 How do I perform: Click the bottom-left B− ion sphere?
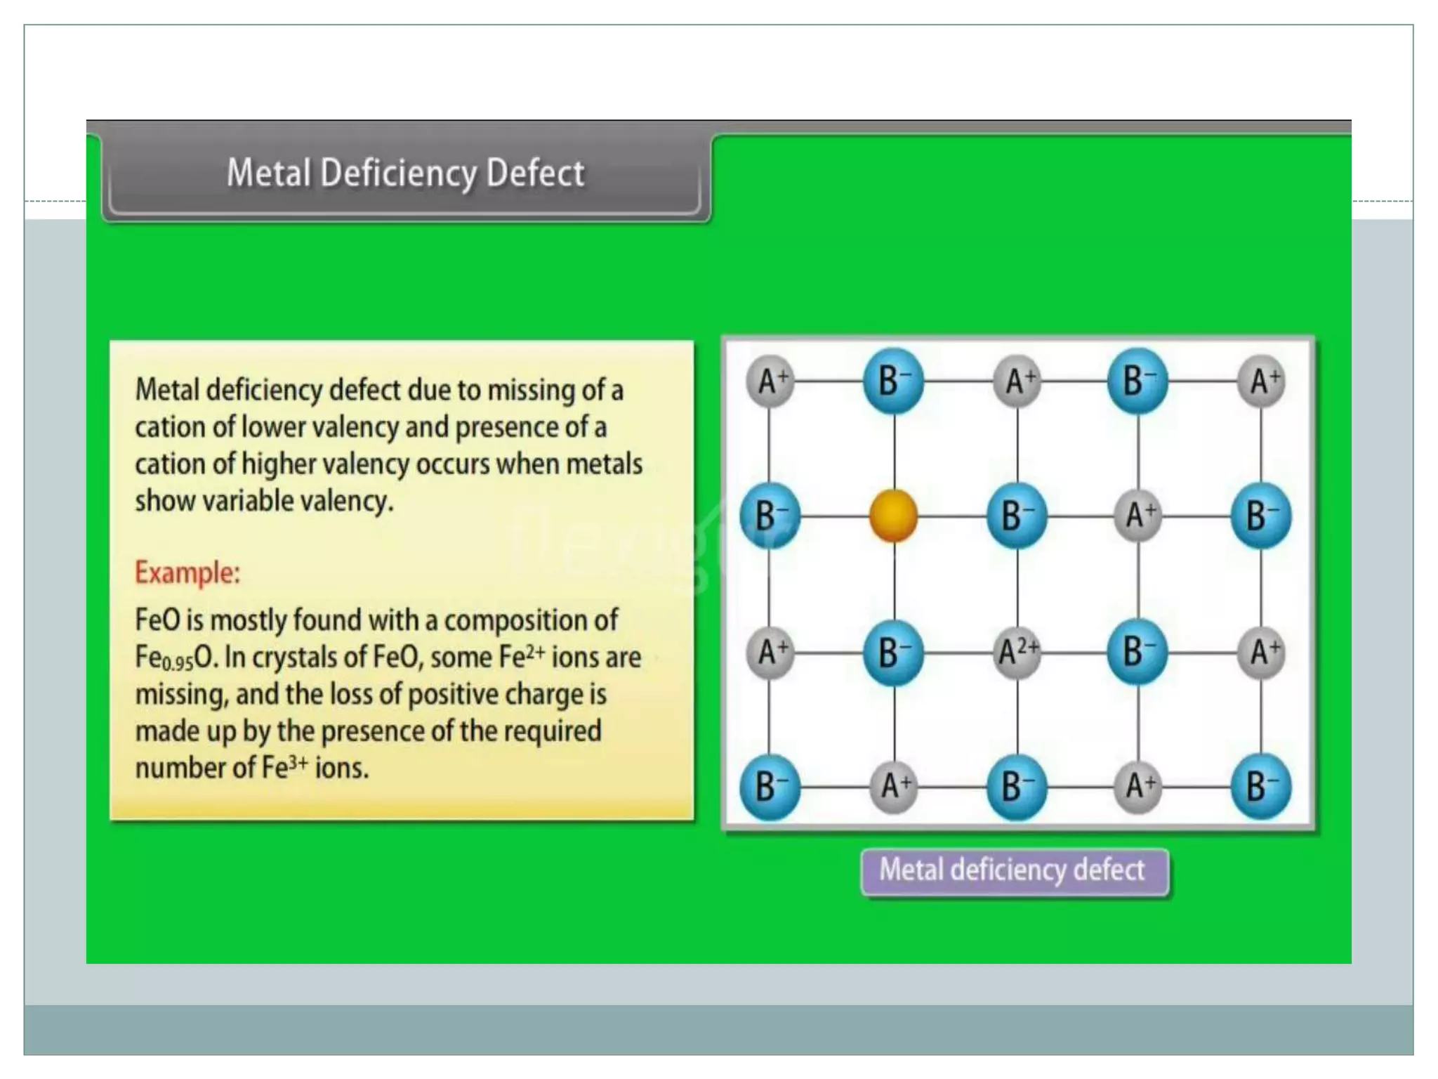770,787
